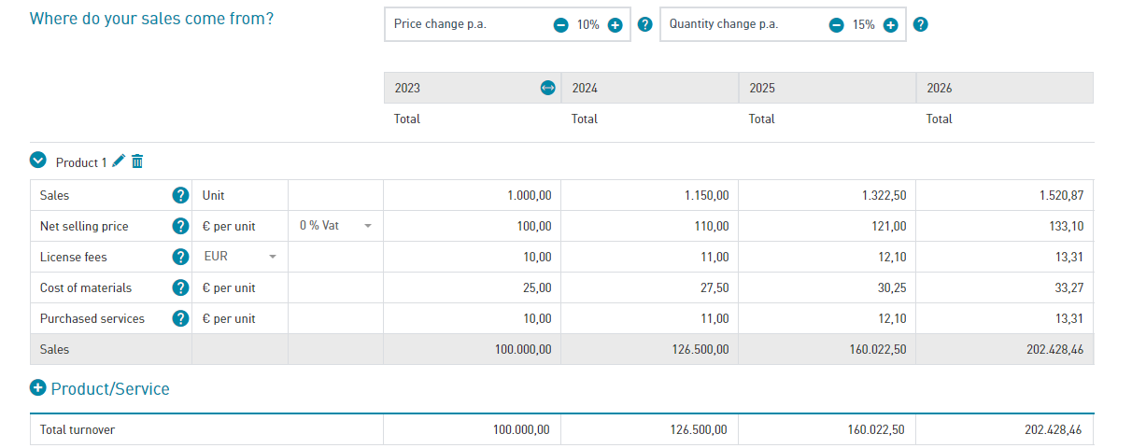1132x448 pixels.
Task: Click the 'Where do your sales come from?' heading
Action: pyautogui.click(x=151, y=18)
